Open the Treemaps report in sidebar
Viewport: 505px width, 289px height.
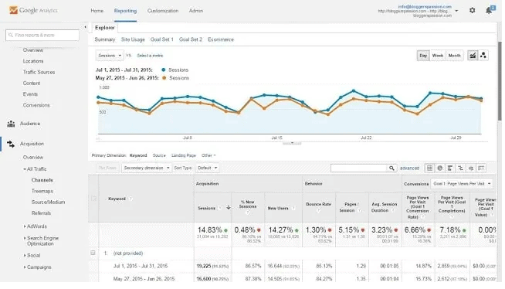(x=42, y=191)
